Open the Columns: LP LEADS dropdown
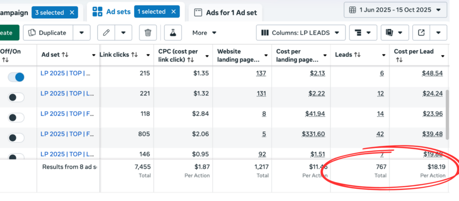 coord(300,33)
